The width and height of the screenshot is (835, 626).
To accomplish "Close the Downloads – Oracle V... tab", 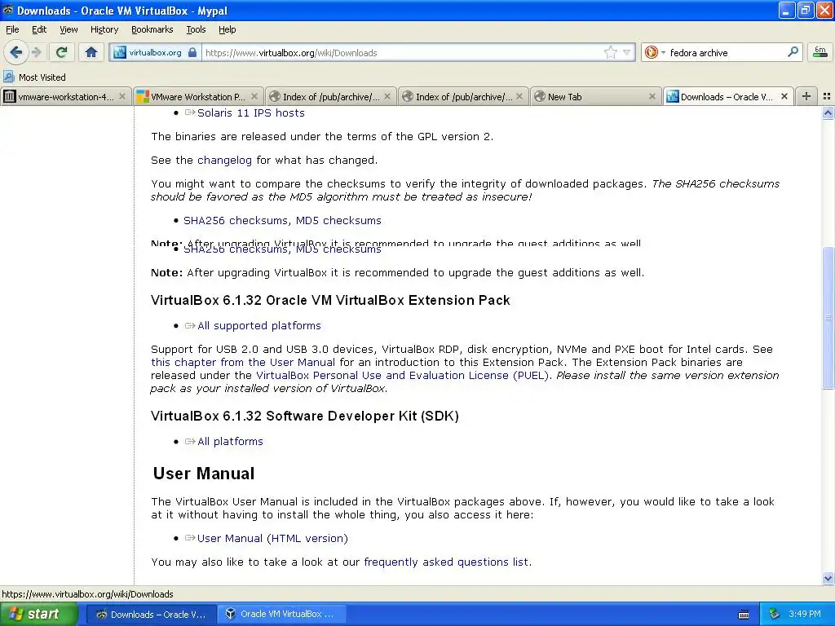I will click(784, 96).
